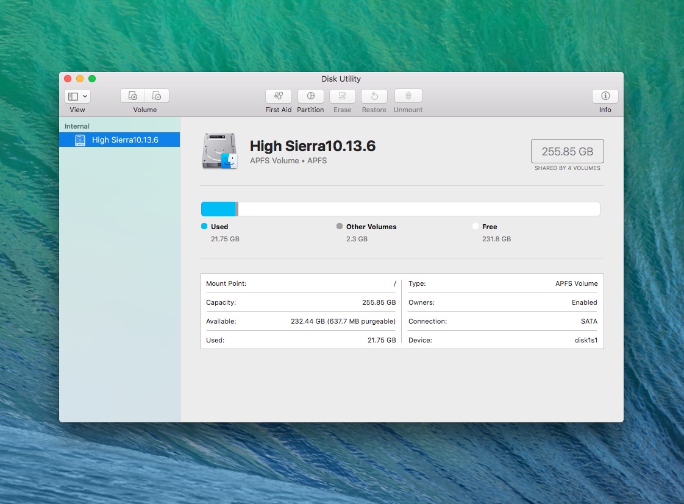
Task: Click the add volume icon
Action: (133, 96)
